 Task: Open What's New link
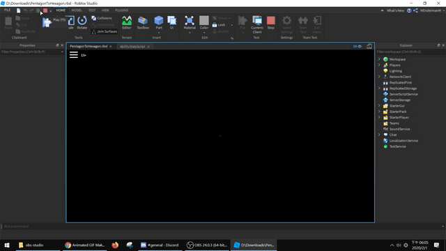[395, 10]
